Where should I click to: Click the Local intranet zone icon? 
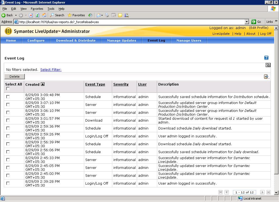point(240,198)
